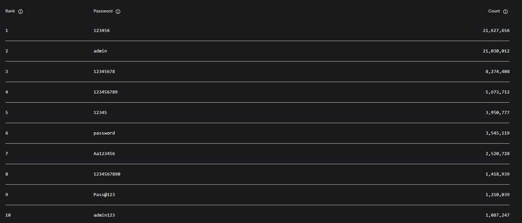
Task: Click the '12345678' password in rank 3
Action: pos(104,71)
